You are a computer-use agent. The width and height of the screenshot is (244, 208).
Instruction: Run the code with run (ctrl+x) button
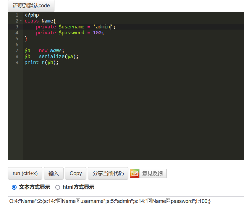coord(25,173)
